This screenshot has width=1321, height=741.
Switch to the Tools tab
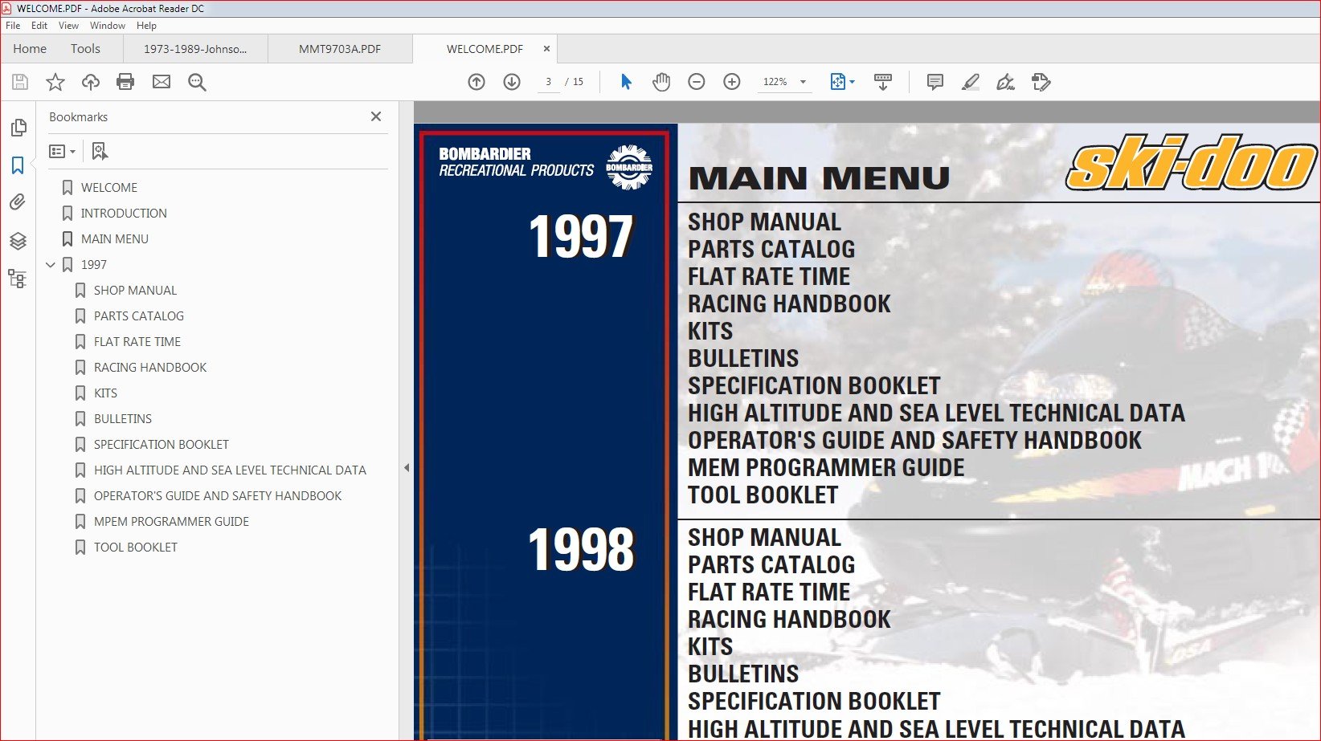(x=85, y=49)
